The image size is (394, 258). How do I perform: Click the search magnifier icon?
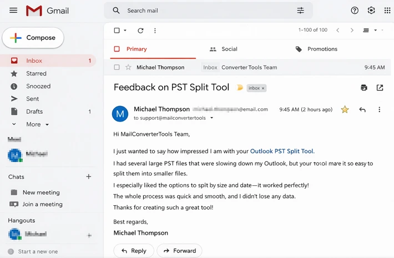[116, 11]
